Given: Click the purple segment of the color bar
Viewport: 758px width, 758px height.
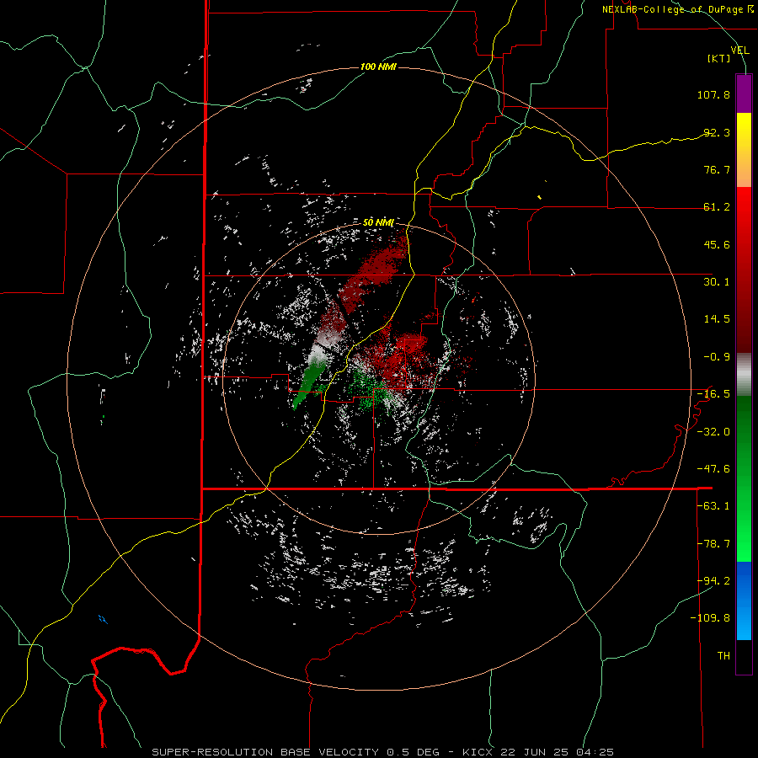Looking at the screenshot, I should (x=744, y=94).
